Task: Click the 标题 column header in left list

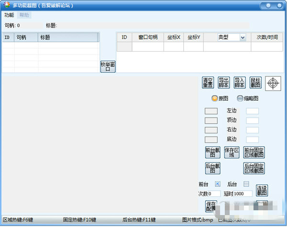Action: coord(68,37)
